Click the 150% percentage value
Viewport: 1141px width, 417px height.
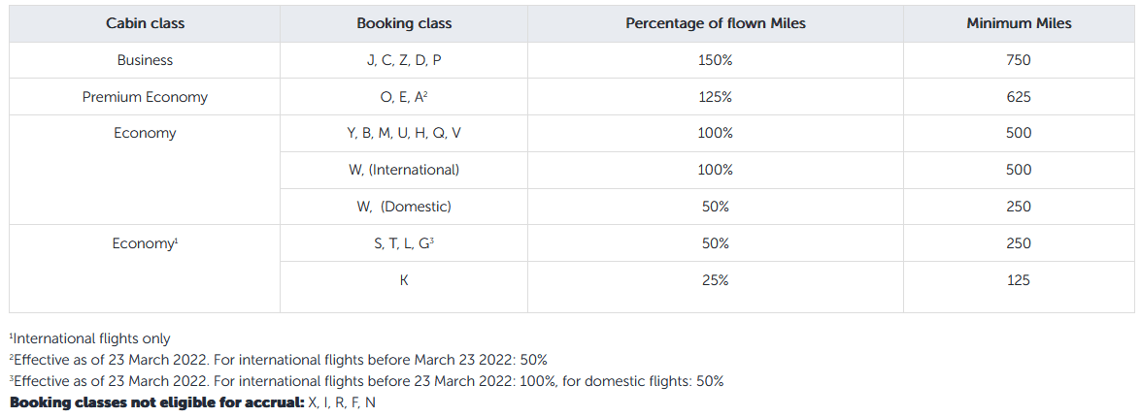point(716,60)
